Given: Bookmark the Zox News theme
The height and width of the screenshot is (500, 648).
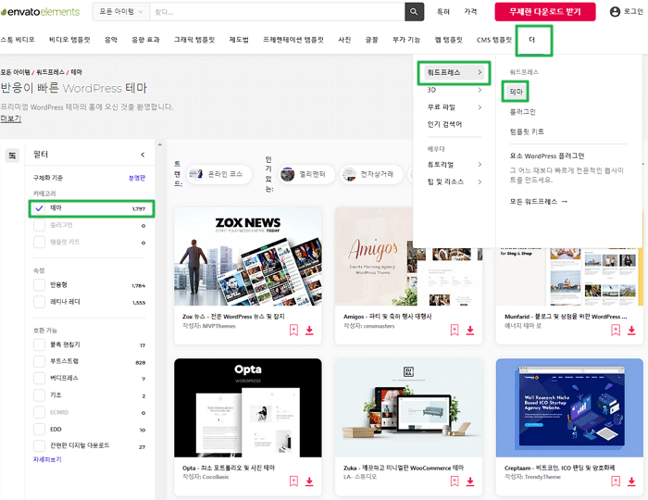Looking at the screenshot, I should 293,331.
